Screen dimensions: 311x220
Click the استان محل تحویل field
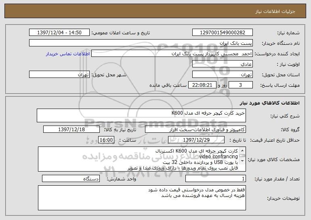coord(222,75)
